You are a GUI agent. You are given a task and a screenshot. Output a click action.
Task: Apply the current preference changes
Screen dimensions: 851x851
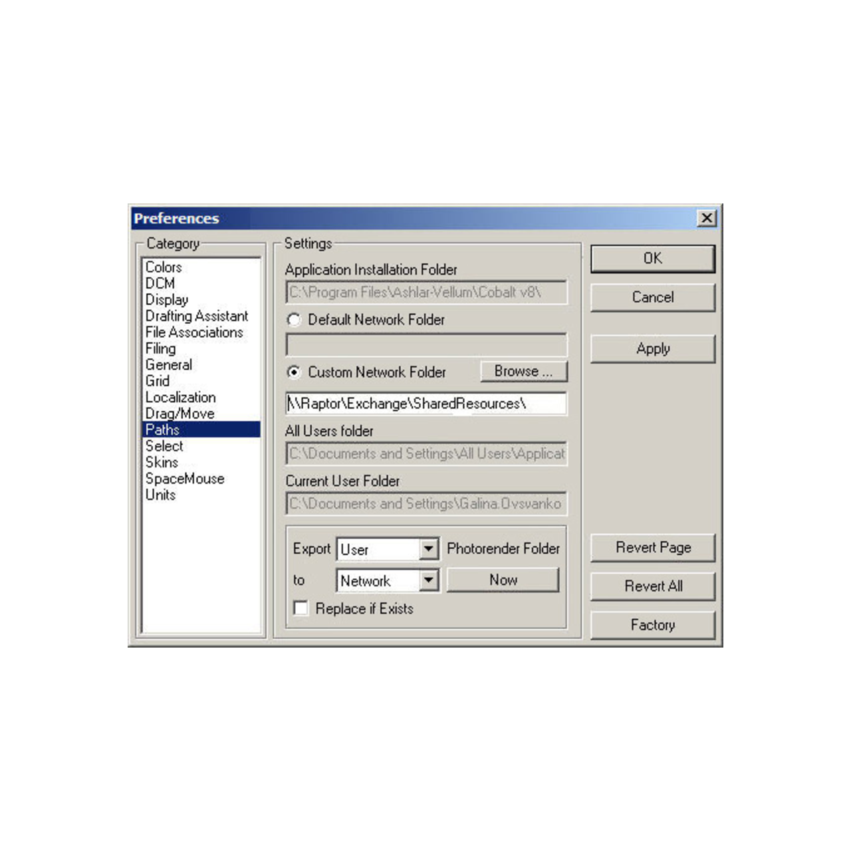pos(652,348)
